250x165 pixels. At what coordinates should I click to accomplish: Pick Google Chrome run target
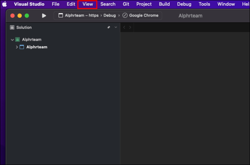click(x=143, y=16)
